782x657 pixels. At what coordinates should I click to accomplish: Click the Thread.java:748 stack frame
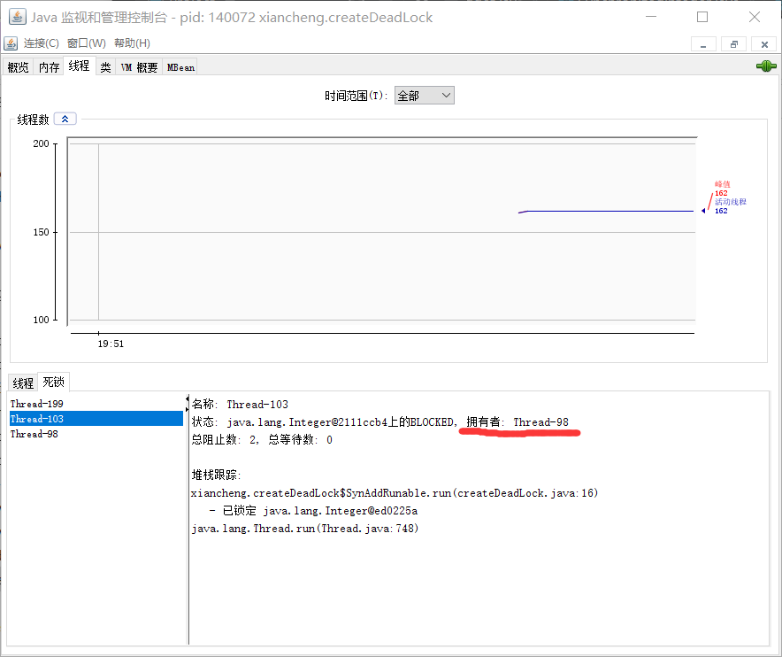pyautogui.click(x=305, y=529)
